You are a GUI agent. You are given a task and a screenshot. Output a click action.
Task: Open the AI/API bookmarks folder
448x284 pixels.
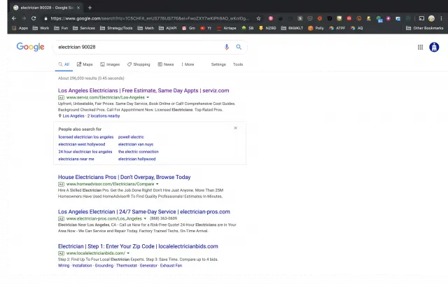click(x=168, y=28)
